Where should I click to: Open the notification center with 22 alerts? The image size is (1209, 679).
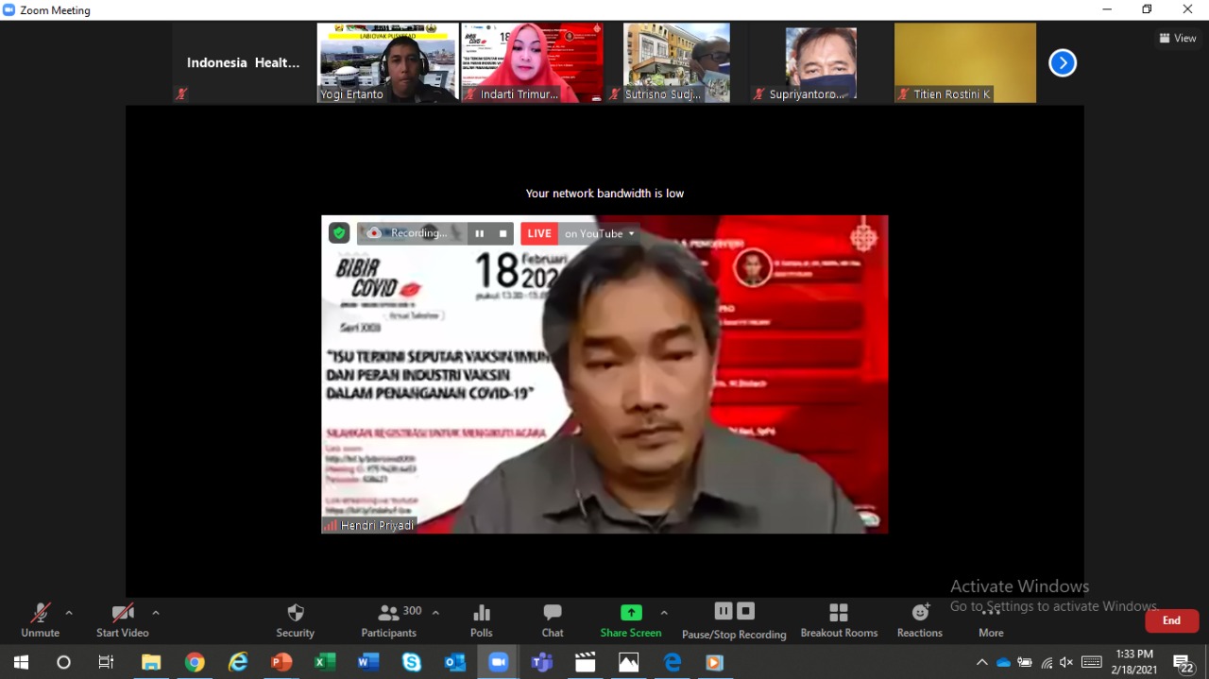pos(1183,663)
